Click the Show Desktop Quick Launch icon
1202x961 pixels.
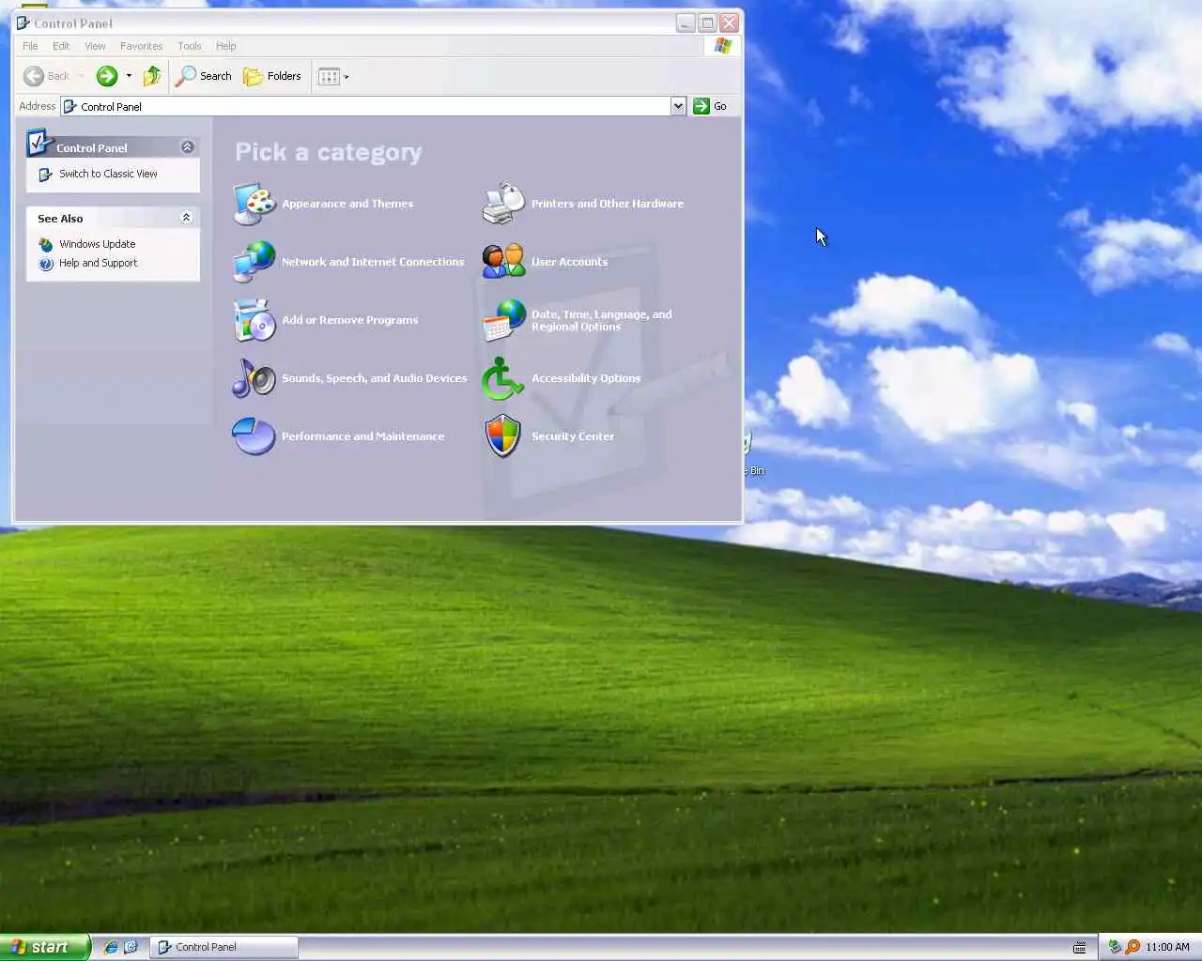point(131,947)
